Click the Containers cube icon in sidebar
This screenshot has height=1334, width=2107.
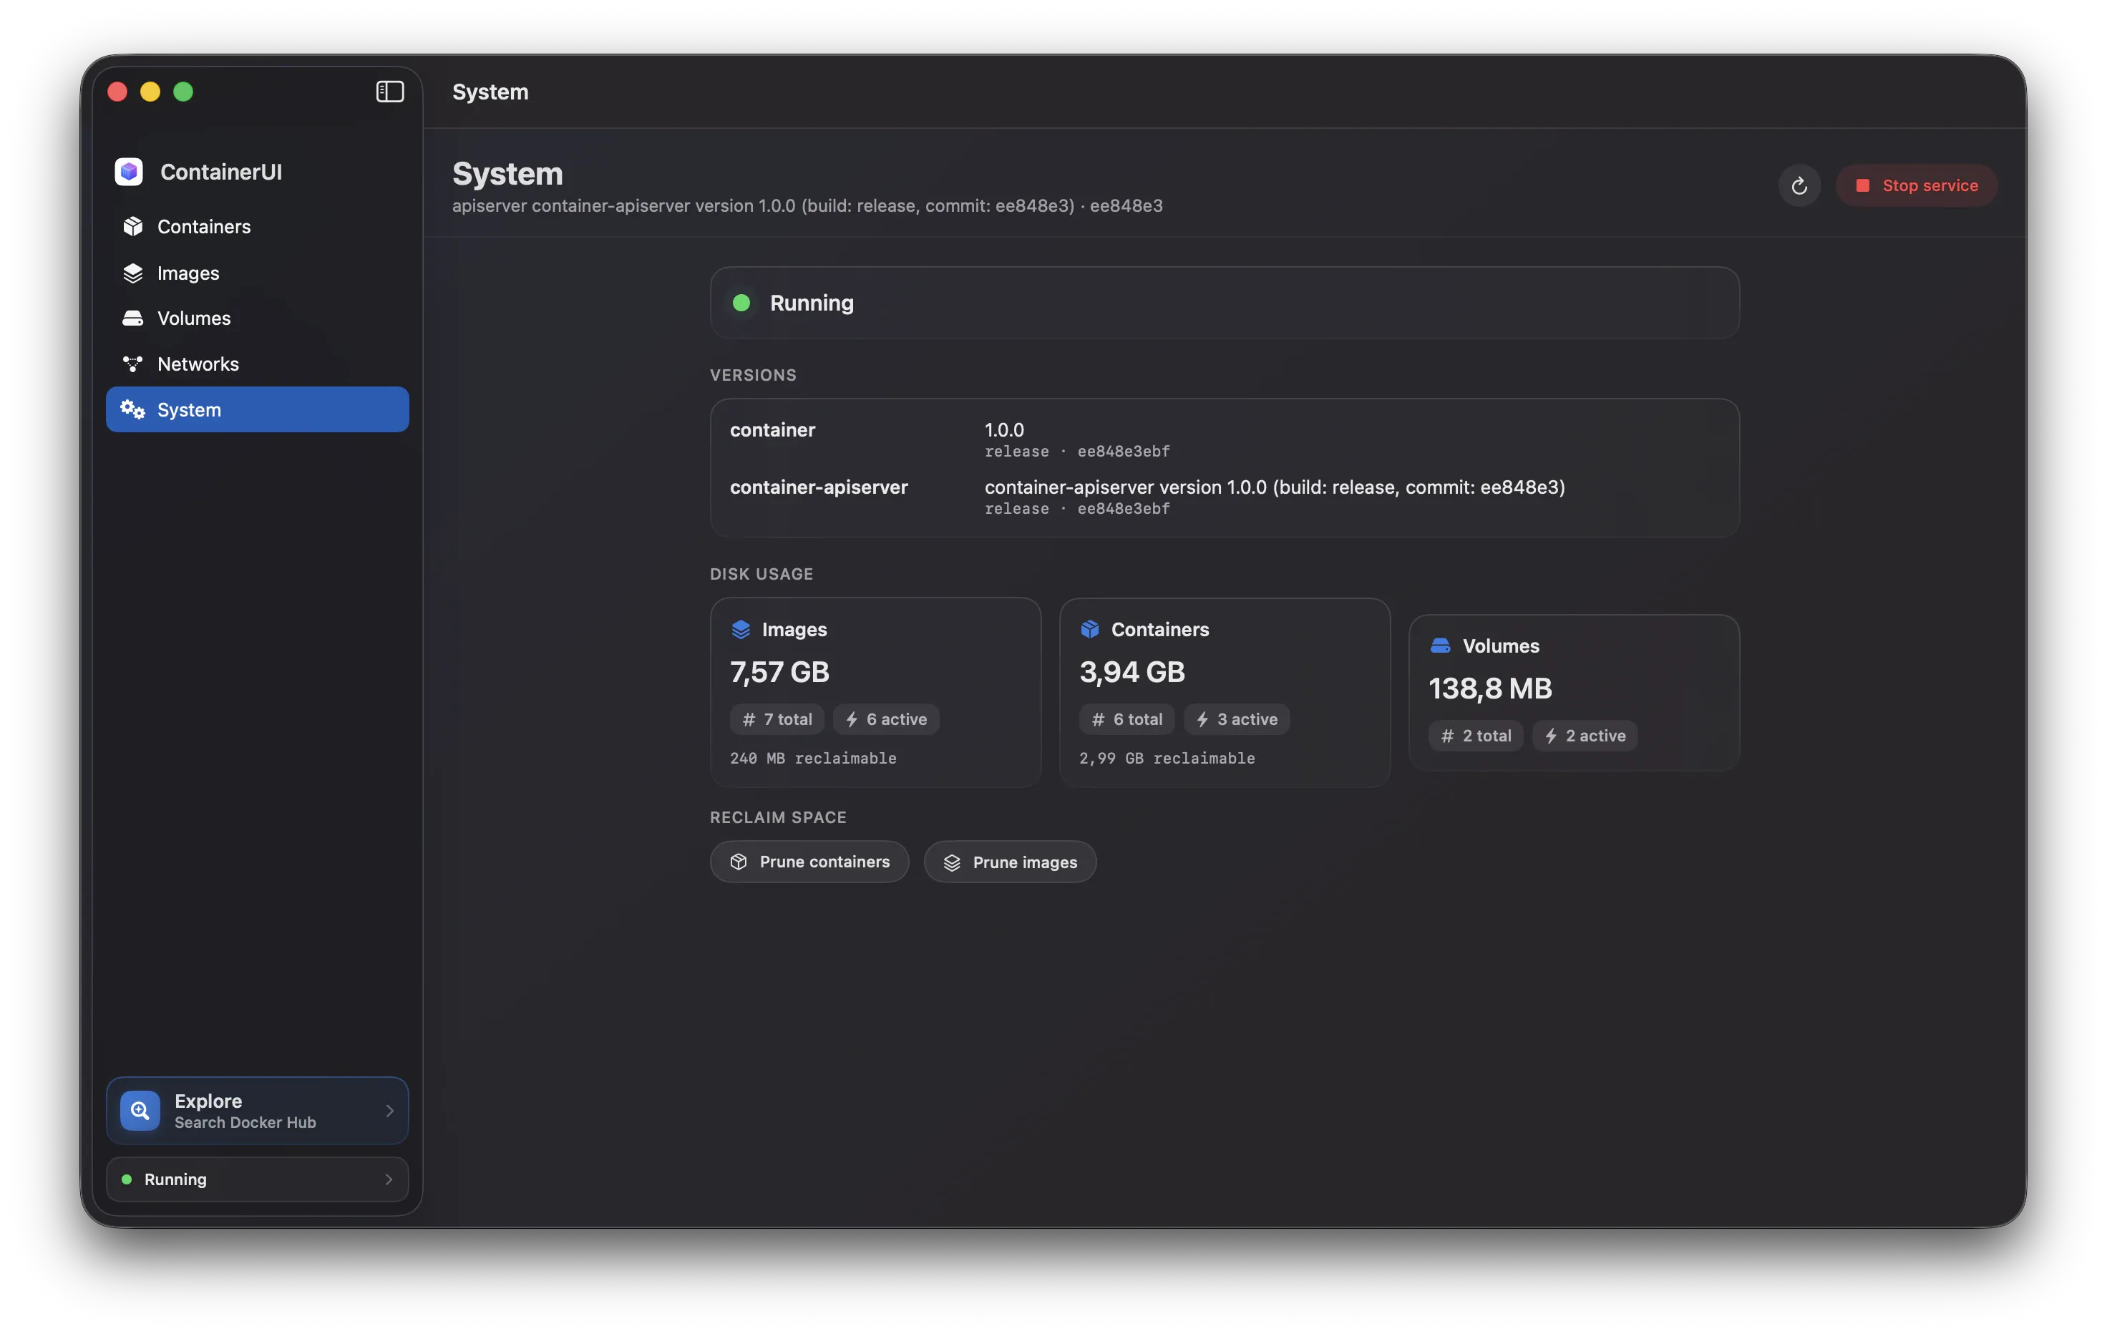tap(133, 227)
